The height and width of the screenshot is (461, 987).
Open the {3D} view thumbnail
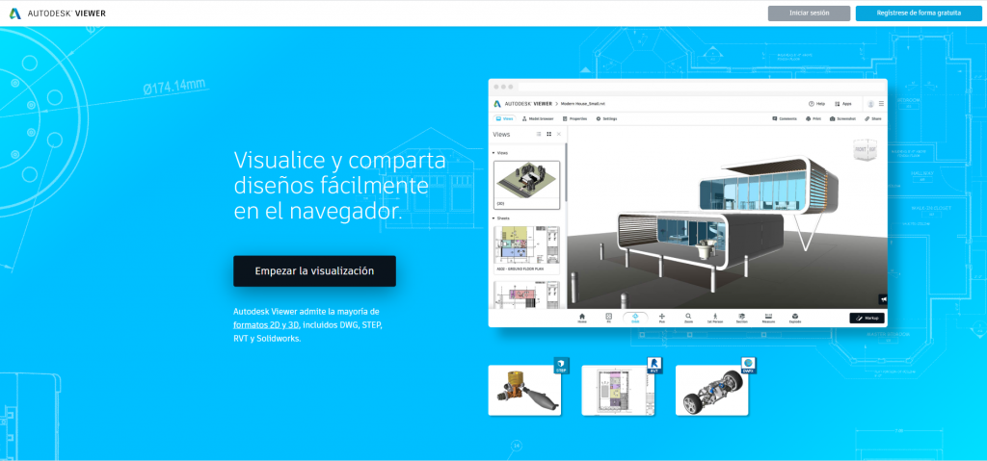[x=526, y=185]
